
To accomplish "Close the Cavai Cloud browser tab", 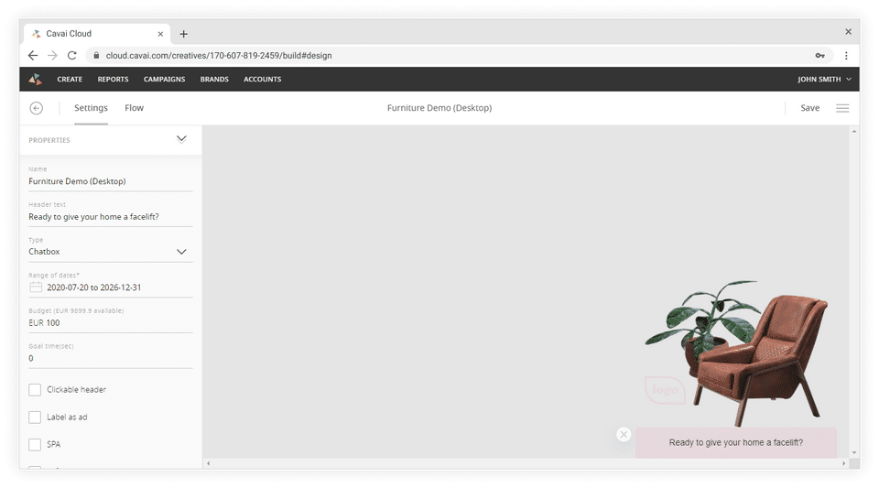I will pyautogui.click(x=160, y=34).
